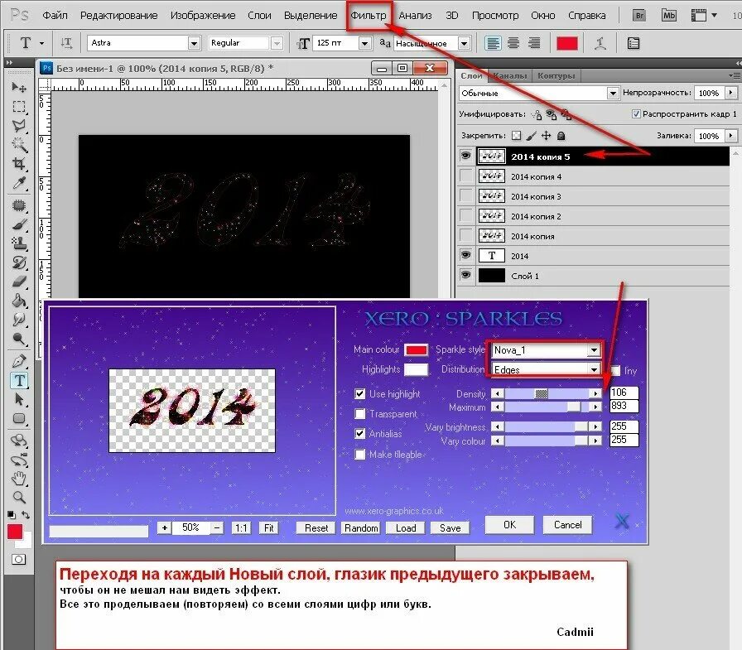
Task: Select the Path Selection tool
Action: tap(19, 399)
